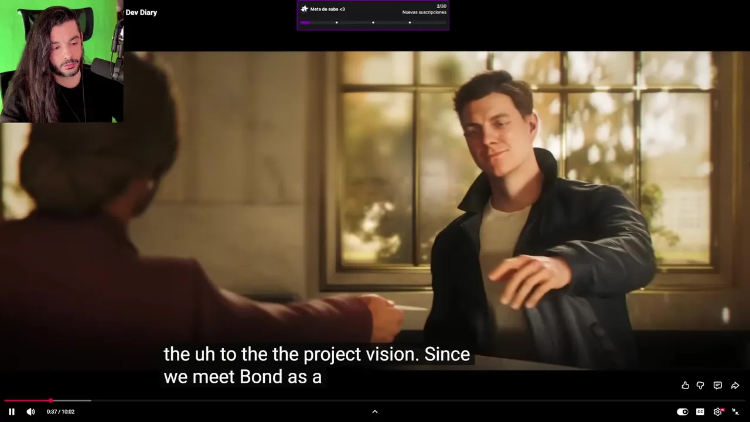Image resolution: width=750 pixels, height=422 pixels.
Task: Dislike the video with thumbs down
Action: pyautogui.click(x=700, y=385)
